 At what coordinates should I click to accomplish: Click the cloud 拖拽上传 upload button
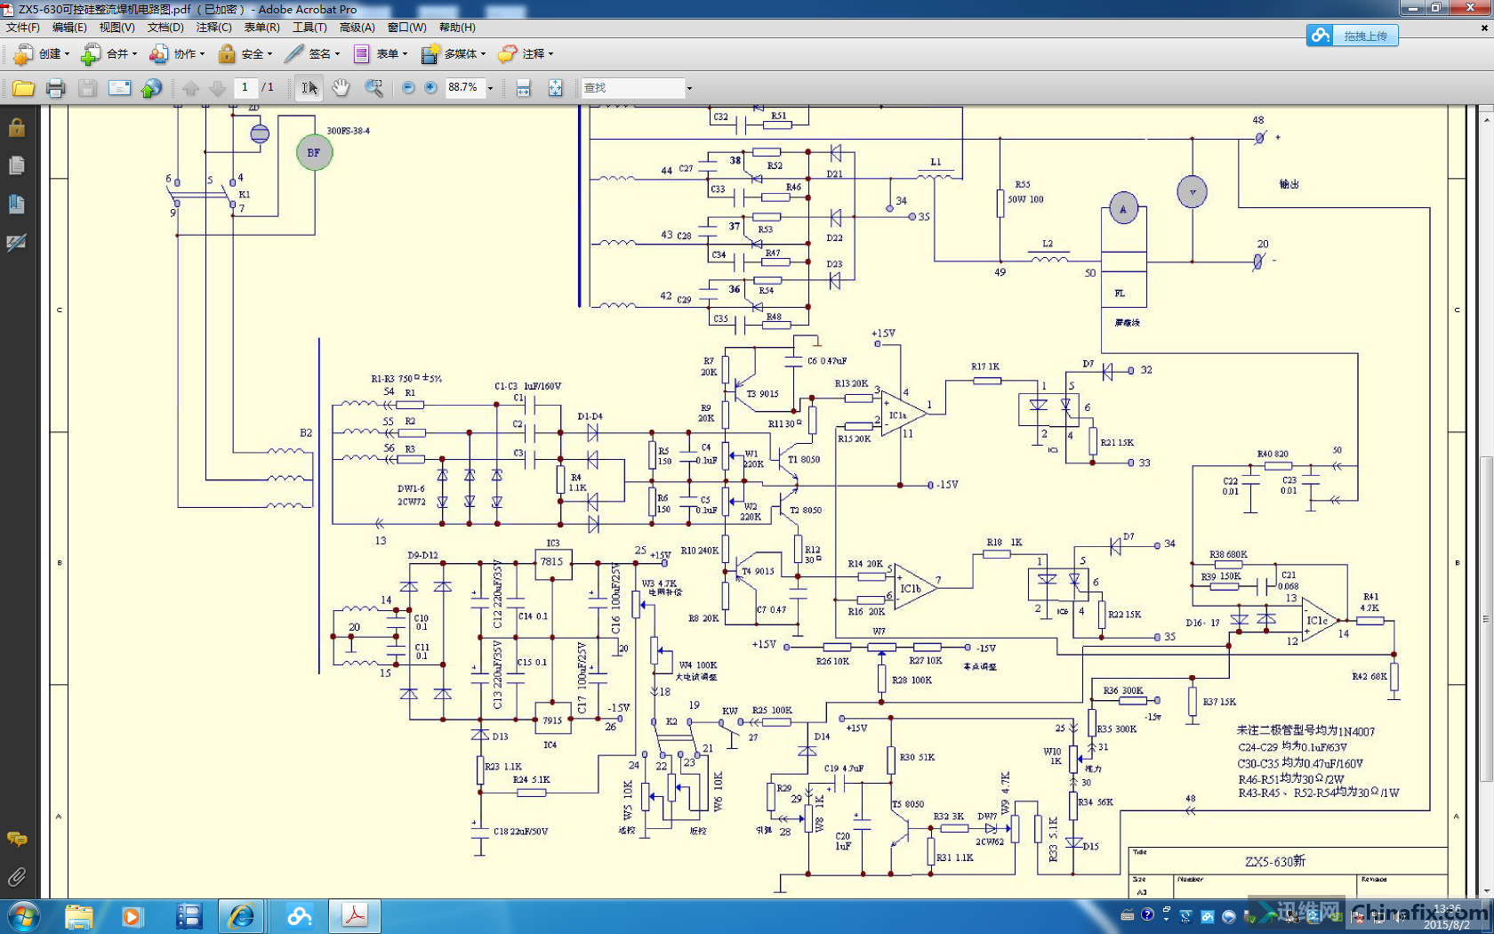coord(1353,36)
